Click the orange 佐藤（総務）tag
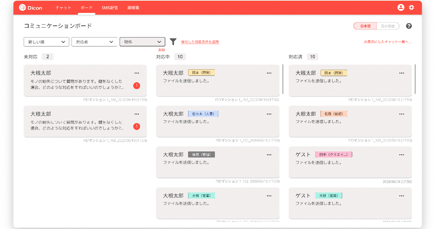The image size is (437, 229). (x=334, y=114)
